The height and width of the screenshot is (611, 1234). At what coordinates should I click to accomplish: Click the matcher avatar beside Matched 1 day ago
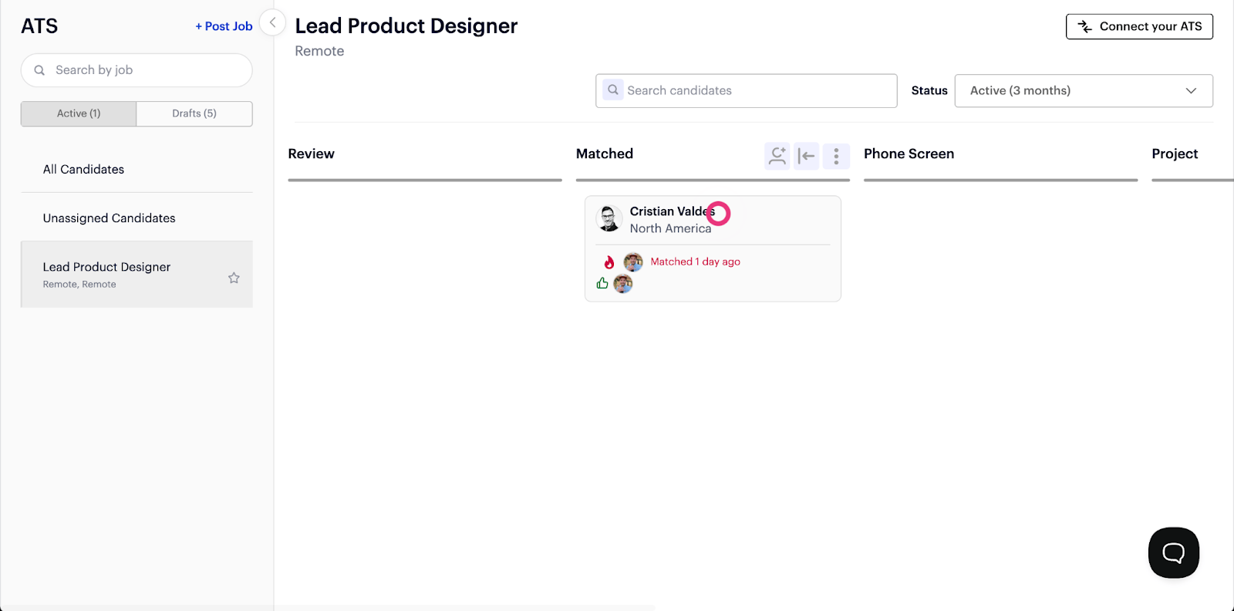tap(633, 262)
